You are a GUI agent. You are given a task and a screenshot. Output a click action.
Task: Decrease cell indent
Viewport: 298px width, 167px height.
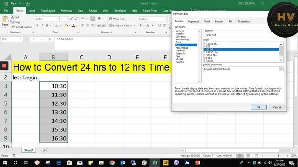[99, 26]
